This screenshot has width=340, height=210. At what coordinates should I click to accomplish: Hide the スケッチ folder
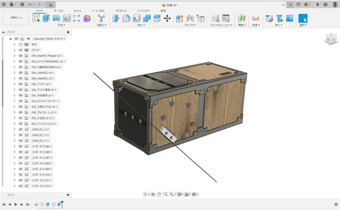[20, 50]
